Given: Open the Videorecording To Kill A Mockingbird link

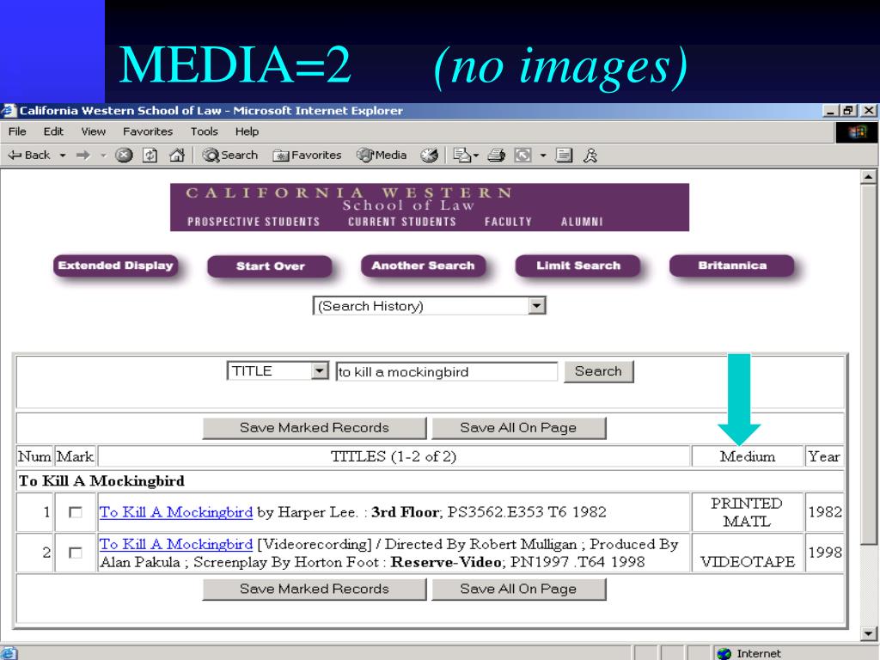Looking at the screenshot, I should tap(176, 544).
